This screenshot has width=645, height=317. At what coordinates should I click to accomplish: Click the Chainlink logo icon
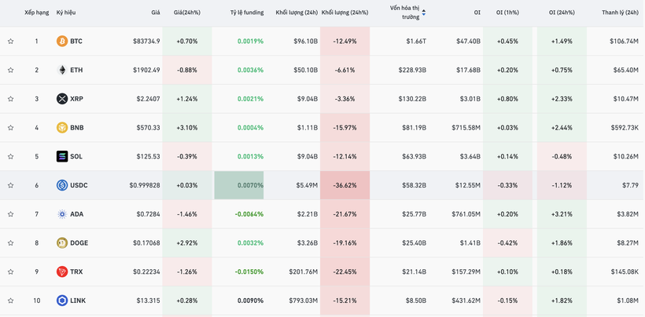62,301
